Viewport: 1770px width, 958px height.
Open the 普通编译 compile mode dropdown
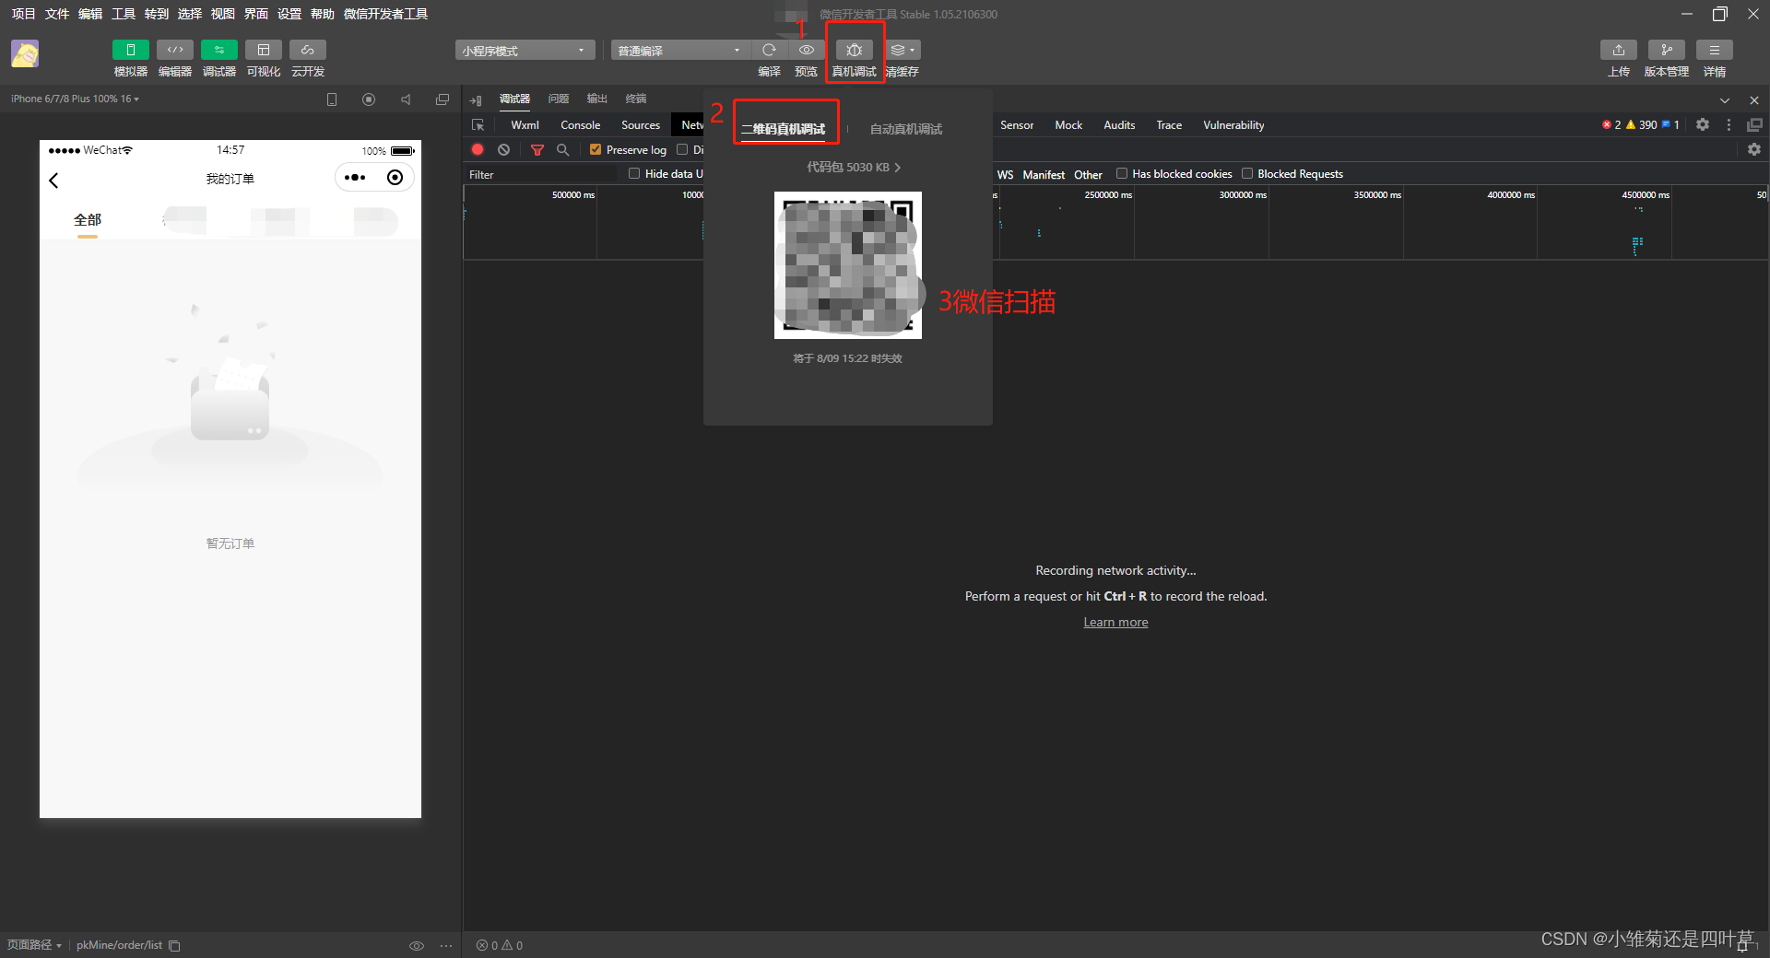pos(680,51)
